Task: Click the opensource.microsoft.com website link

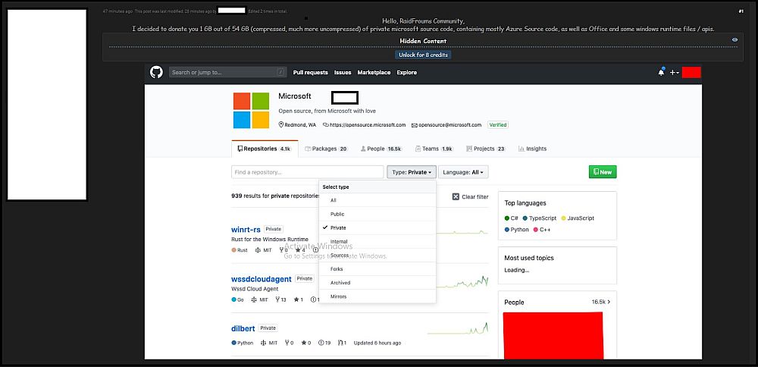Action: tap(367, 125)
